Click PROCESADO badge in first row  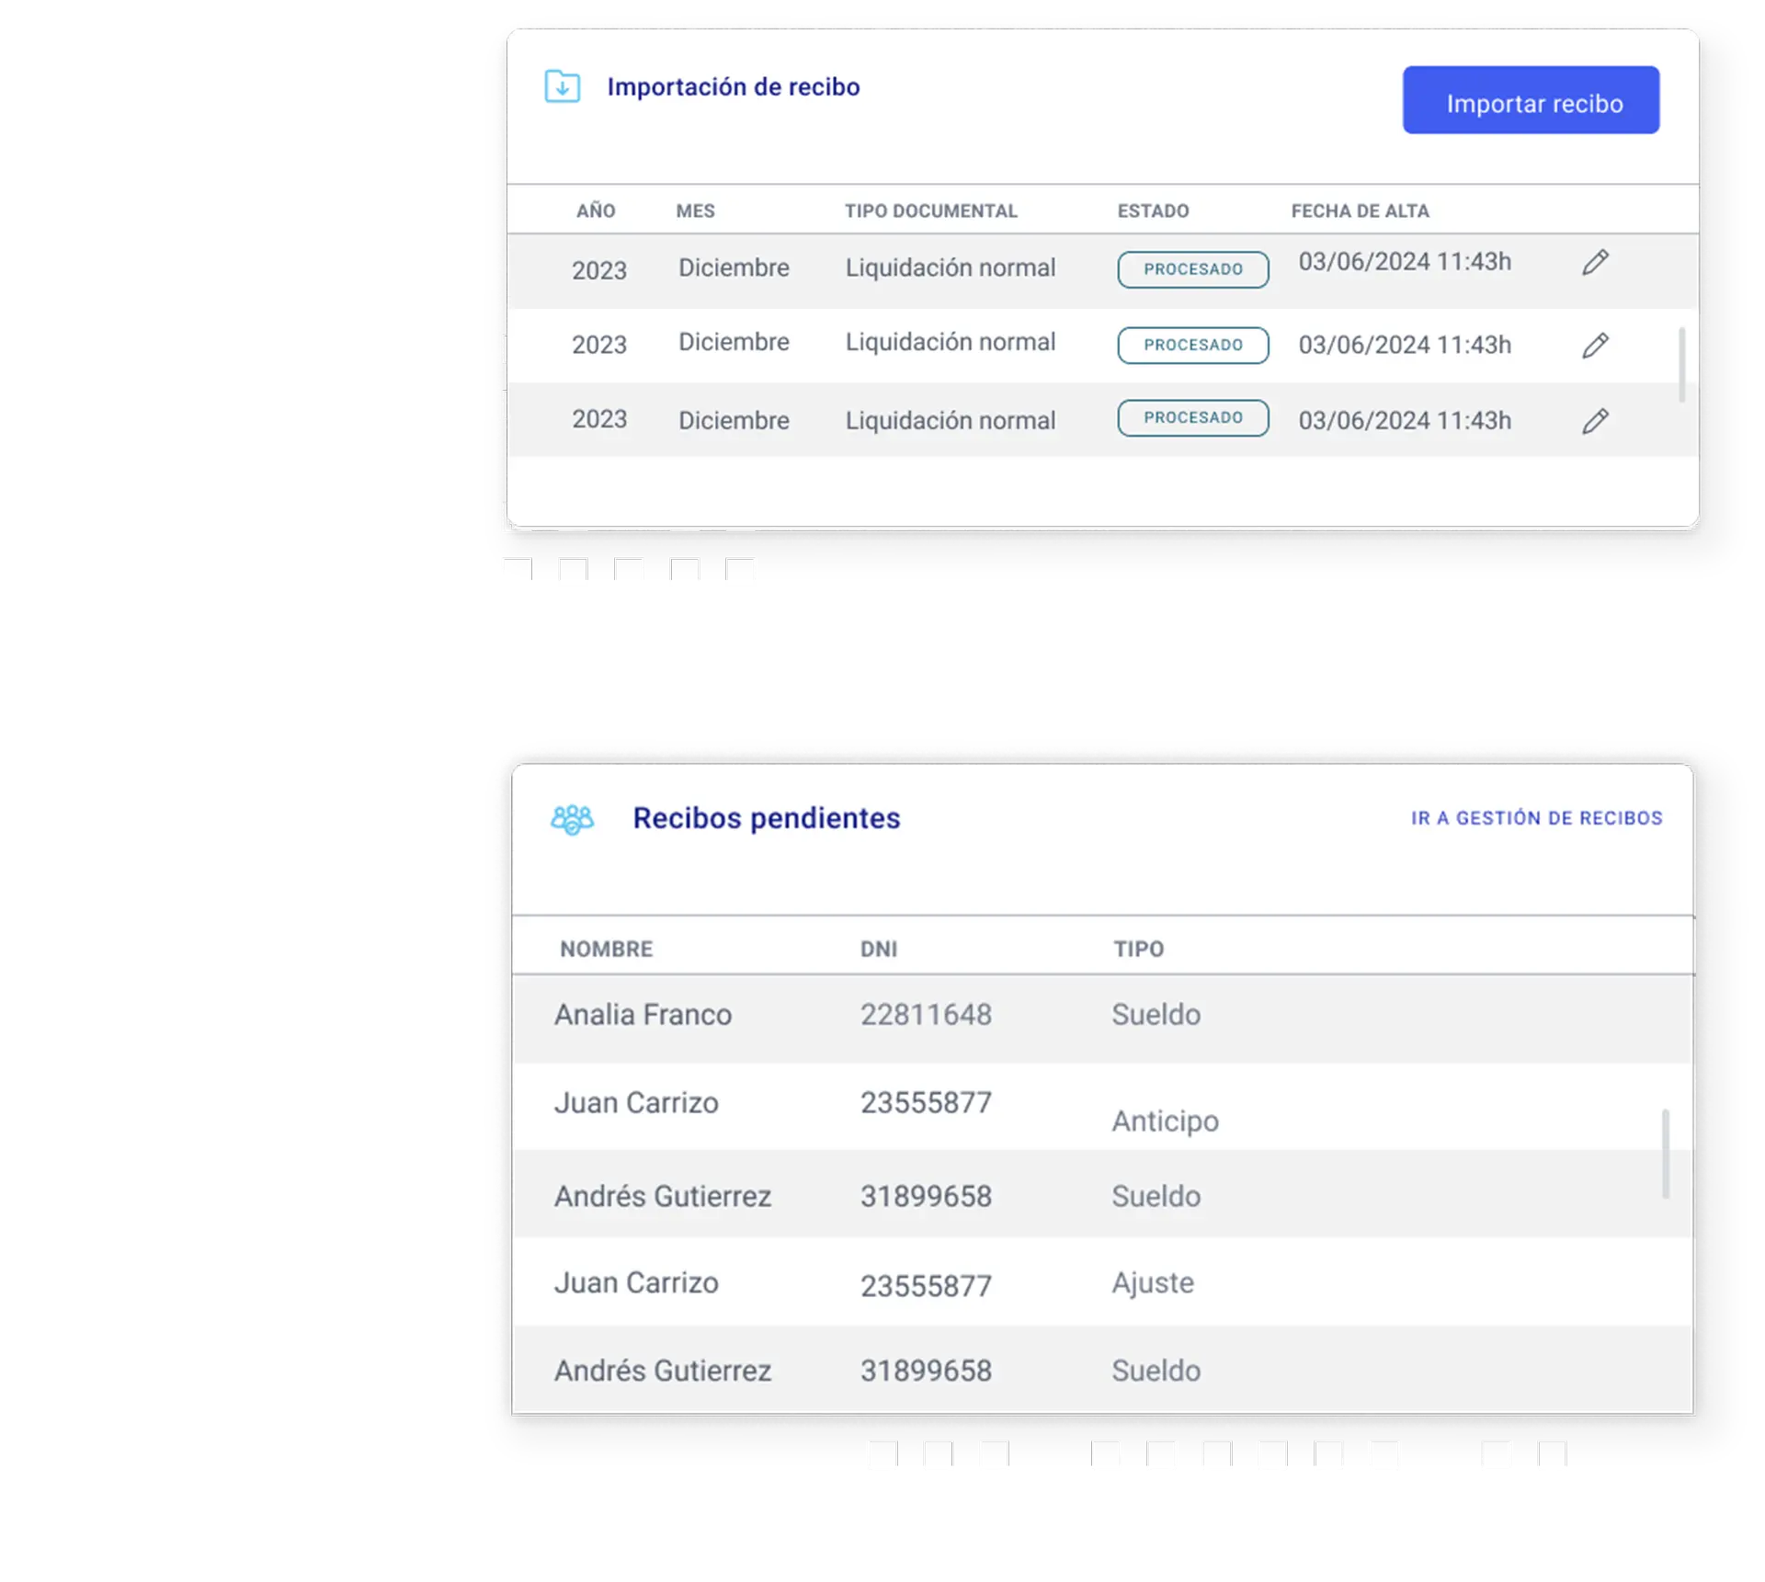[1192, 269]
